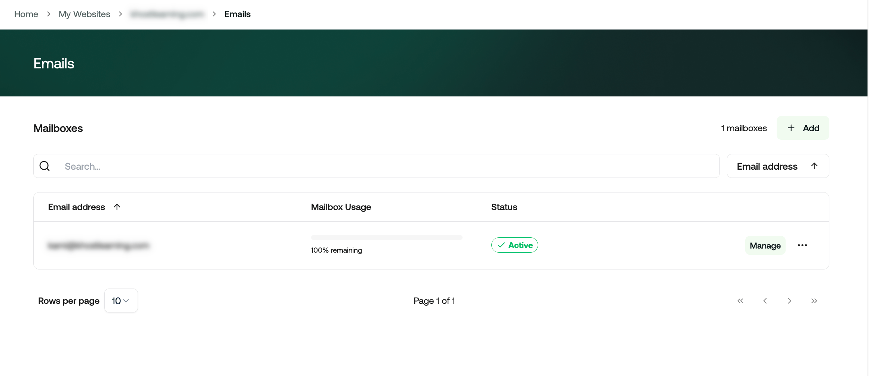Navigate to Home breadcrumb
869x376 pixels.
26,14
